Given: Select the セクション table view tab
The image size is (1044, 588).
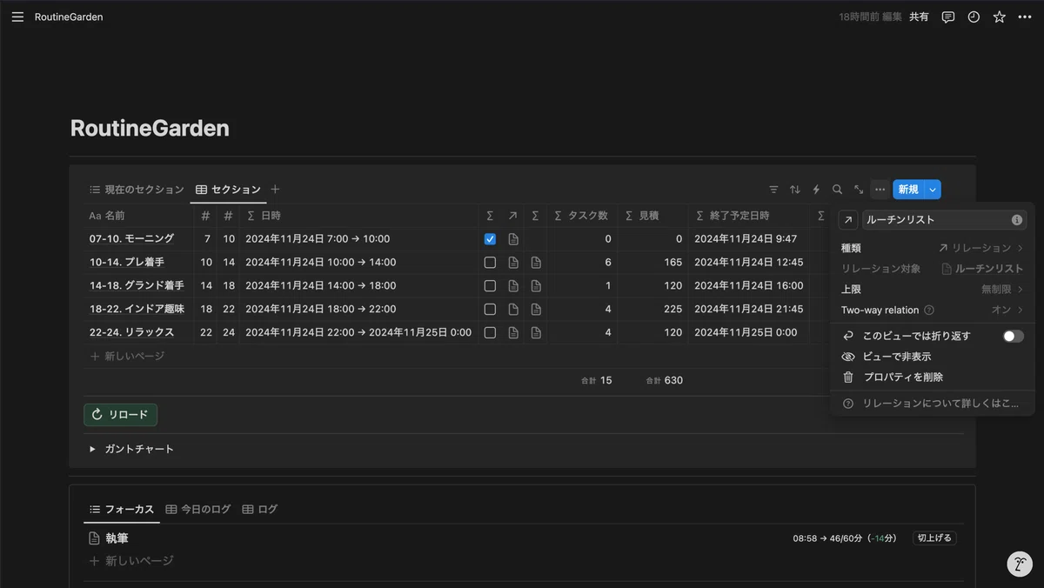Looking at the screenshot, I should (x=228, y=189).
